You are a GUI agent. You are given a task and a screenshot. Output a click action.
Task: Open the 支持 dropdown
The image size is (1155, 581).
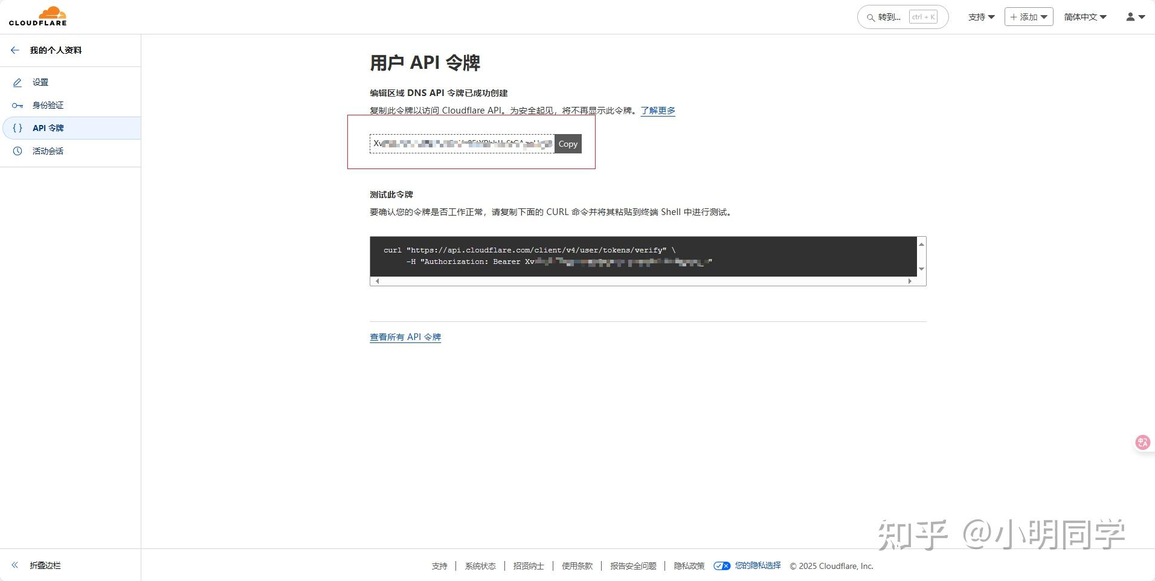[980, 17]
